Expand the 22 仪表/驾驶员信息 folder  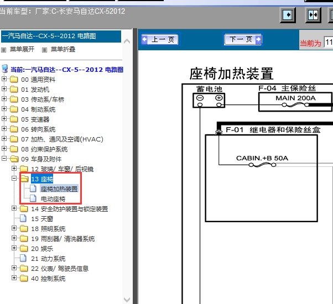[14, 268]
